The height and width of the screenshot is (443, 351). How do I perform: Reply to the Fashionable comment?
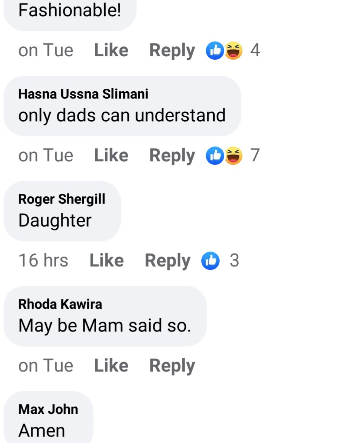point(172,51)
